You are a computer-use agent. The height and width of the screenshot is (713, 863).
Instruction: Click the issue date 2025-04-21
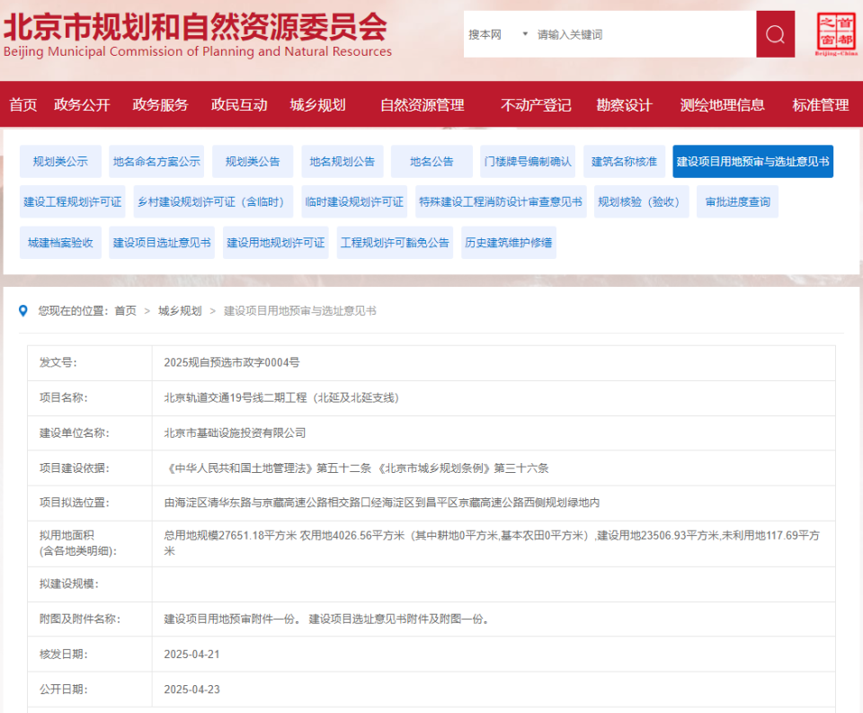click(x=191, y=654)
